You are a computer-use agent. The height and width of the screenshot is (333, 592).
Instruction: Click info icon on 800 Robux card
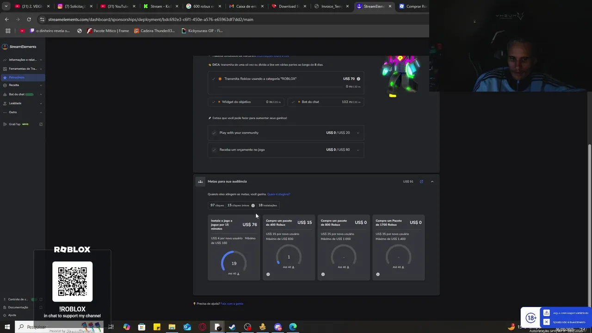pyautogui.click(x=323, y=274)
